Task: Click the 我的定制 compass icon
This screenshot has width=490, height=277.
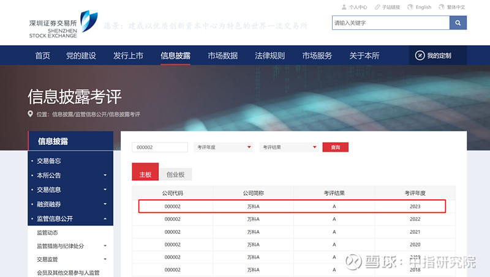Action: tap(420, 56)
